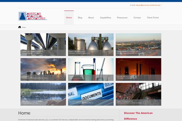Open the Biosolids Analysis project tile
This screenshot has width=182, height=121.
pyautogui.click(x=91, y=44)
